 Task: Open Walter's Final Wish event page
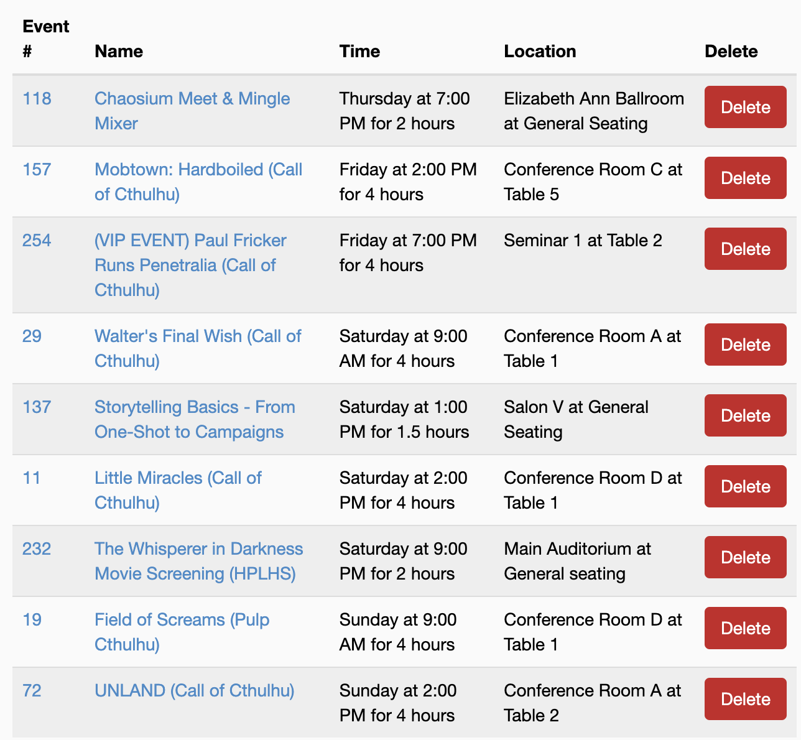click(x=197, y=336)
